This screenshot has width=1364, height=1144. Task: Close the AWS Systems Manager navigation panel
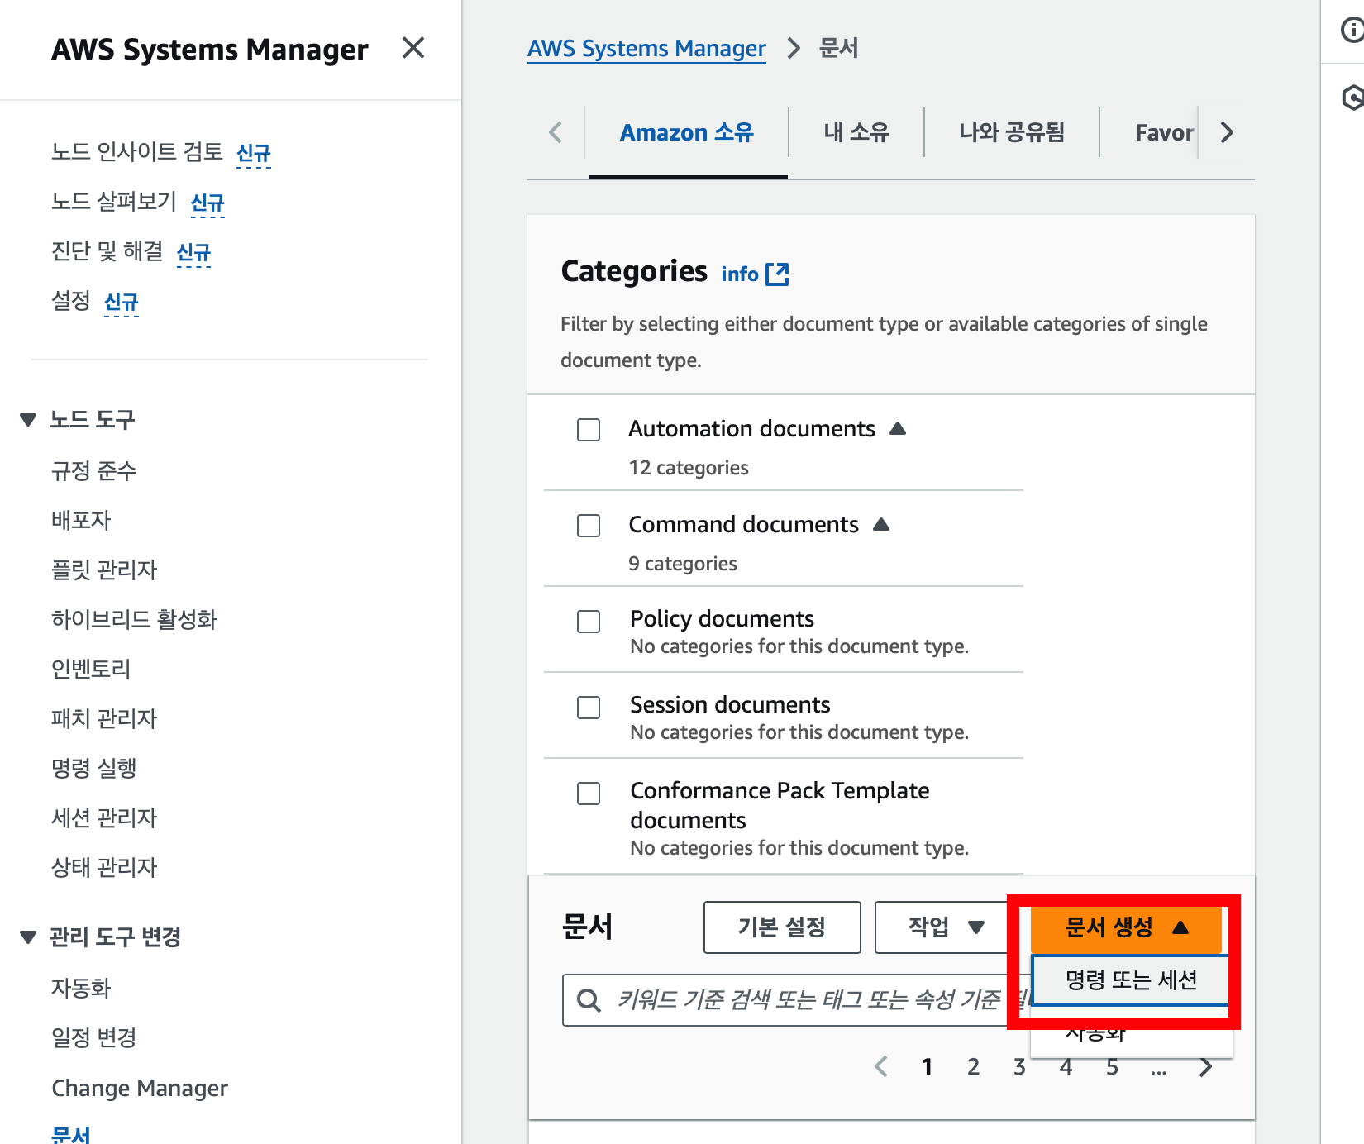click(x=413, y=48)
